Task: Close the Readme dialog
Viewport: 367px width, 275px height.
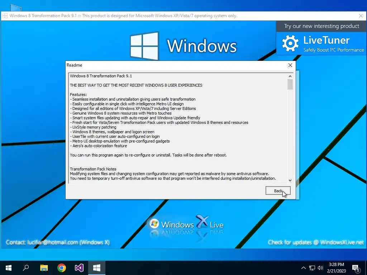Action: [x=290, y=65]
